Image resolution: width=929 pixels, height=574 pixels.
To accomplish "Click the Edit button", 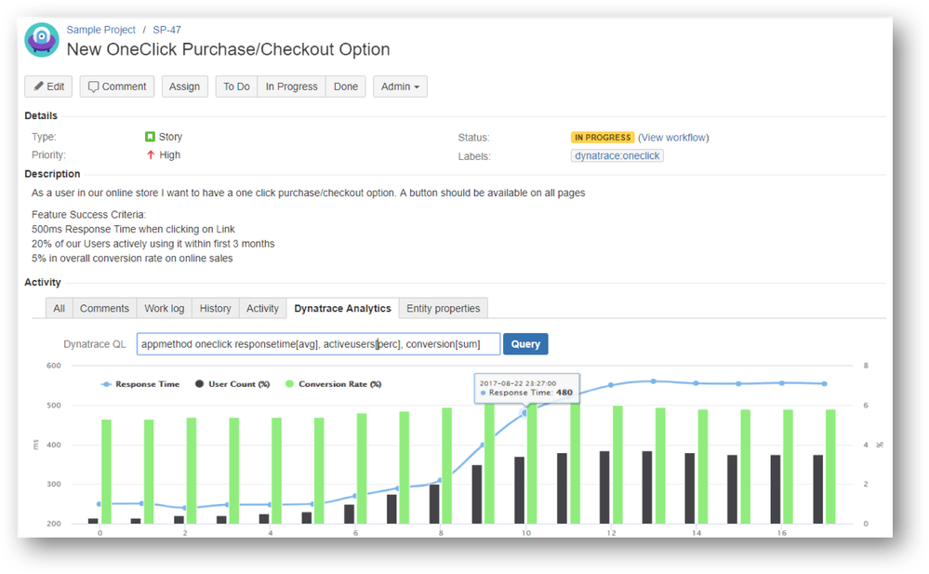I will coord(48,87).
